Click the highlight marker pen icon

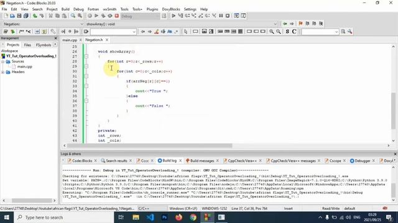point(156,32)
